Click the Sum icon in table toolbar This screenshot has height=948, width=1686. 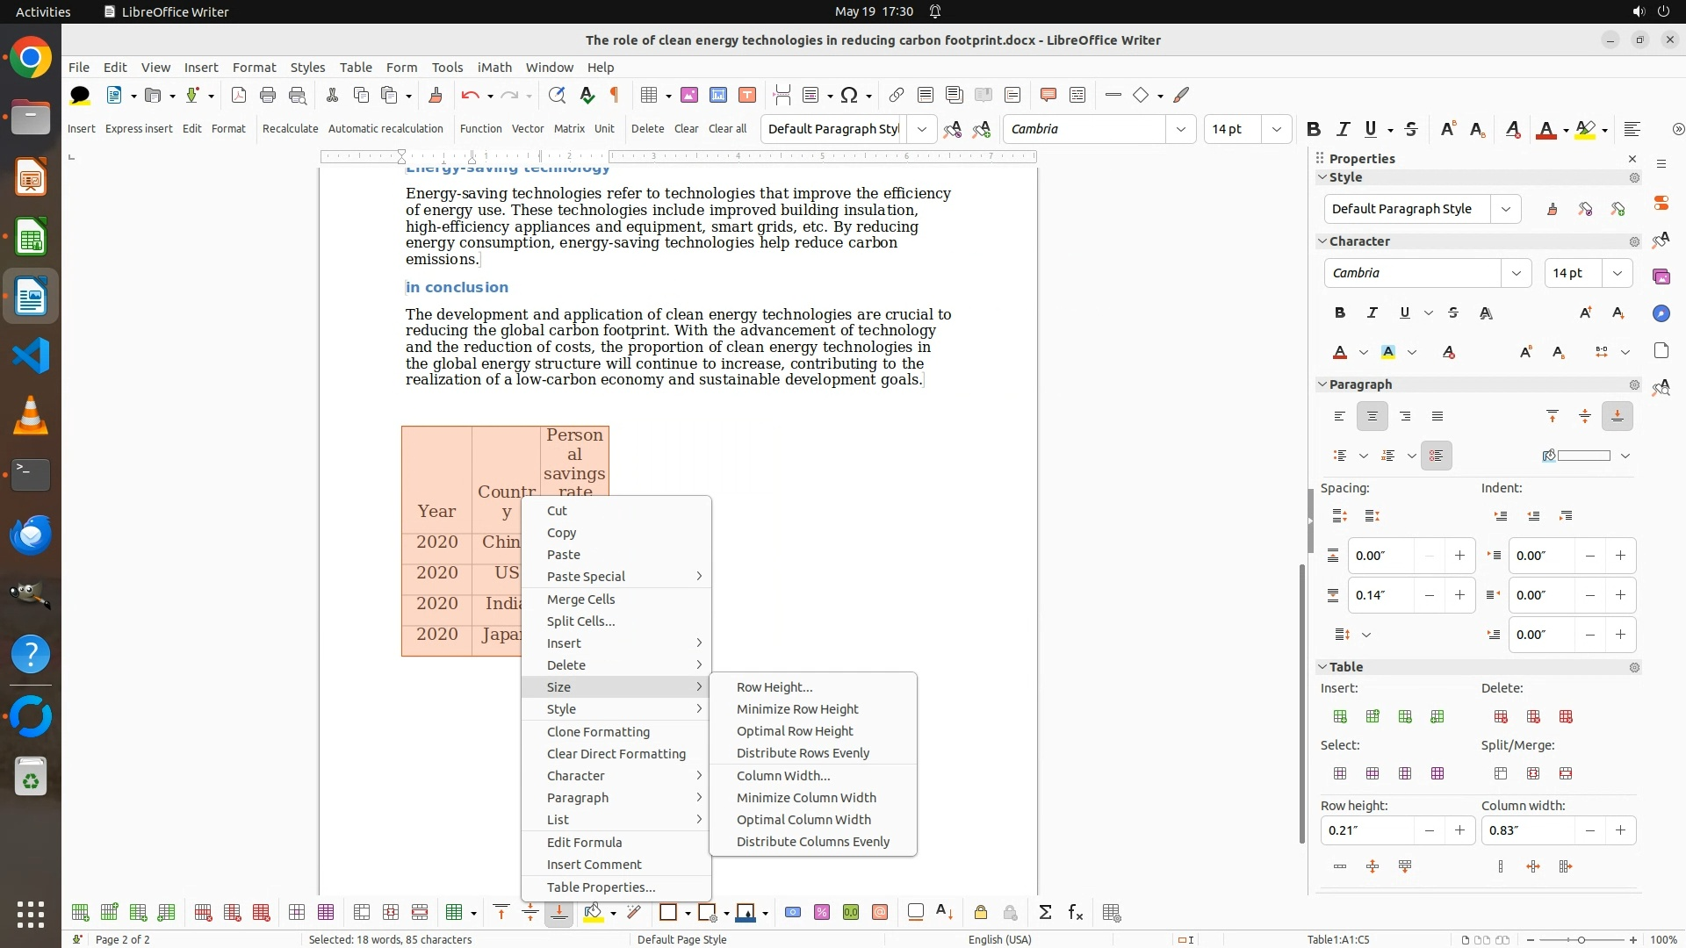pyautogui.click(x=1045, y=913)
